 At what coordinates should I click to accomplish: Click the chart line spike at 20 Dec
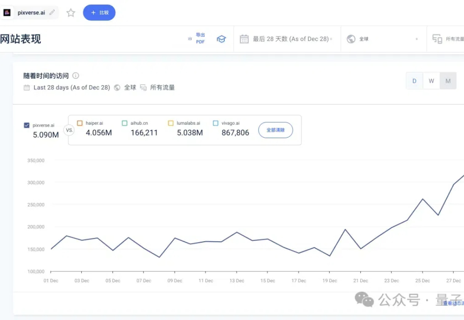(345, 229)
